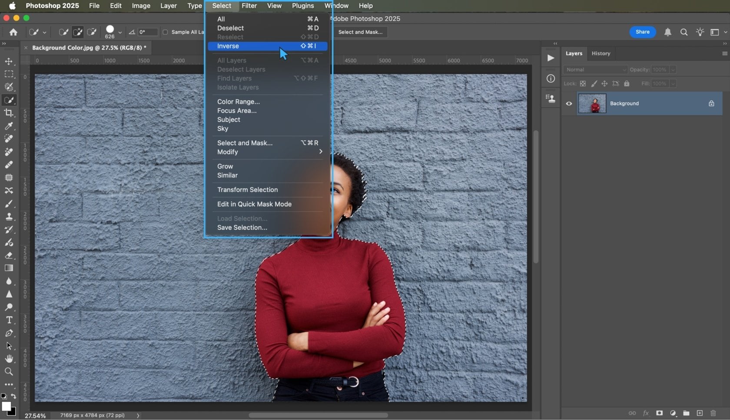Hide the Background layer visibility eye

click(569, 103)
